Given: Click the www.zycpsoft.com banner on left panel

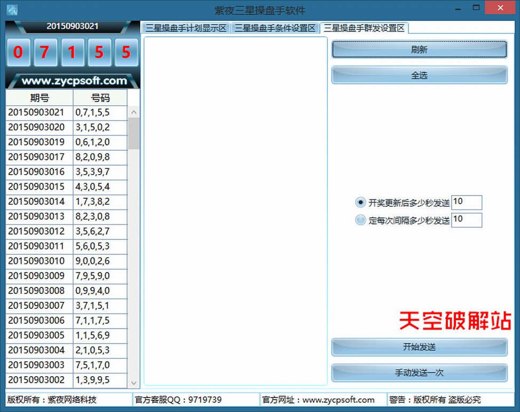Looking at the screenshot, I should 71,81.
